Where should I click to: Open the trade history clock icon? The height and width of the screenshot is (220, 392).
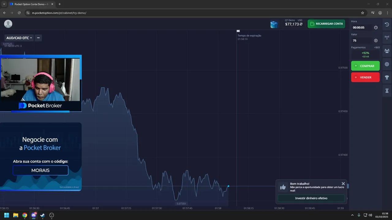tap(387, 24)
